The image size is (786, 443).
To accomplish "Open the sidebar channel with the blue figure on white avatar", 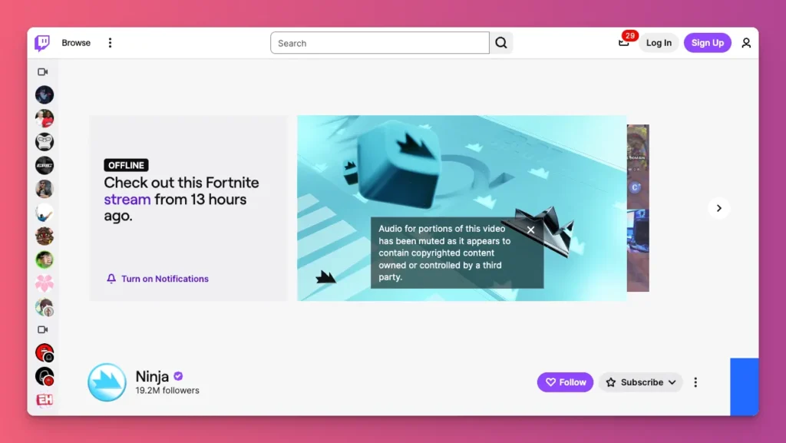I will tap(45, 213).
